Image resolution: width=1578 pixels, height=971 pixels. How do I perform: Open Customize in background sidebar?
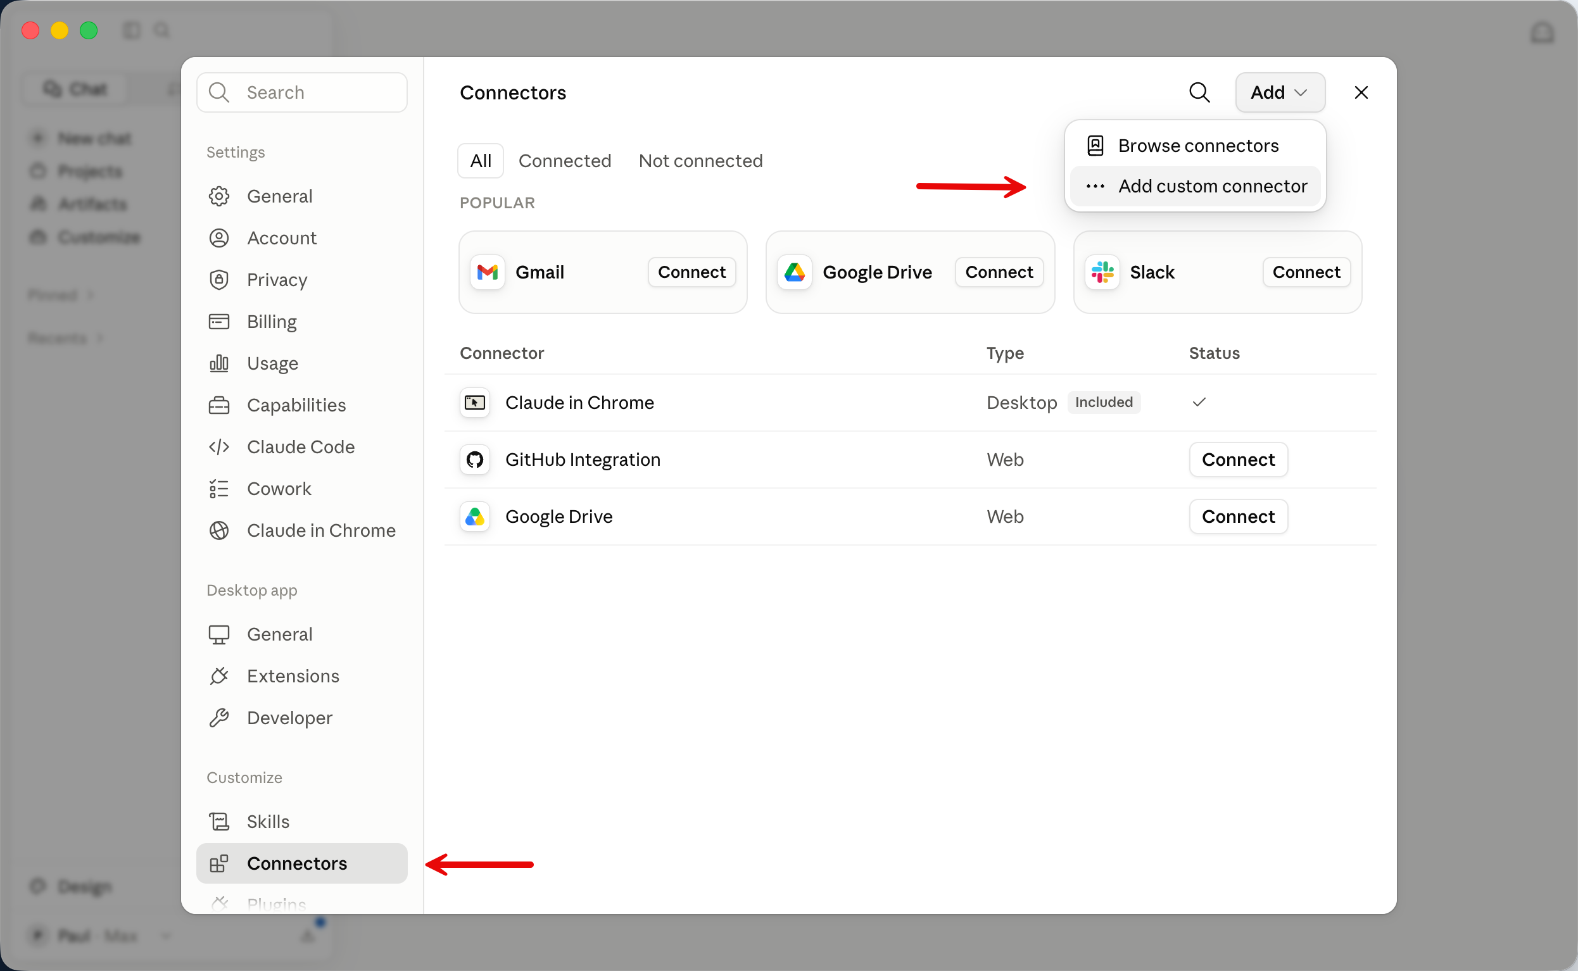click(x=86, y=237)
